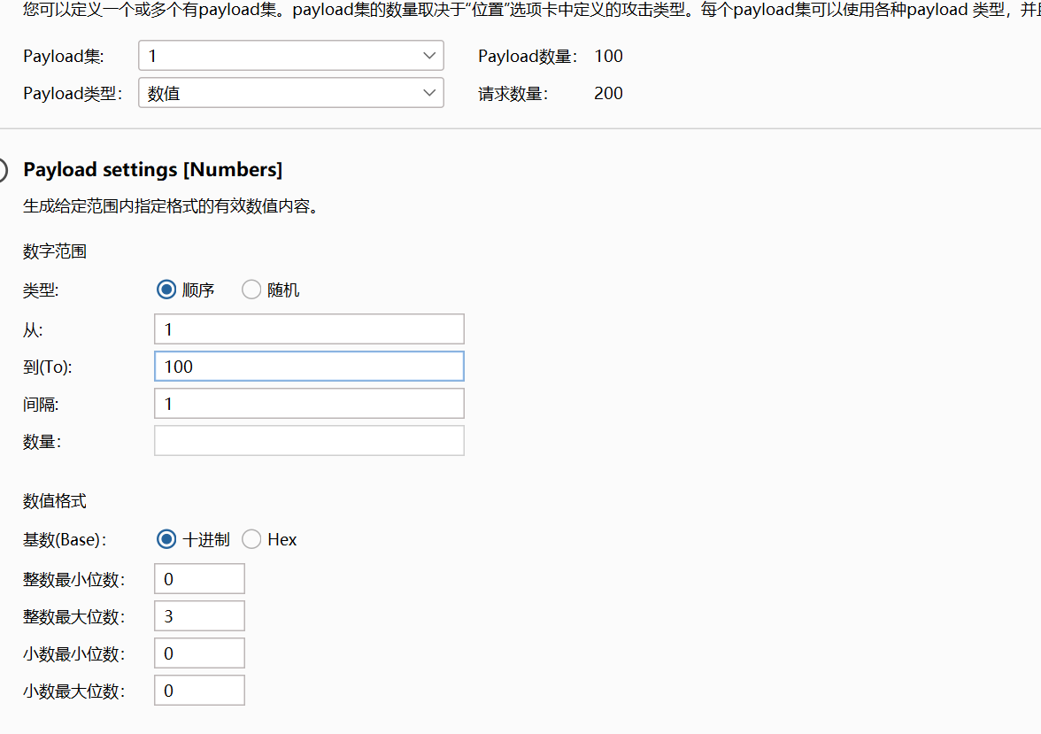Select the 随机 radio button
1041x734 pixels.
coord(251,290)
